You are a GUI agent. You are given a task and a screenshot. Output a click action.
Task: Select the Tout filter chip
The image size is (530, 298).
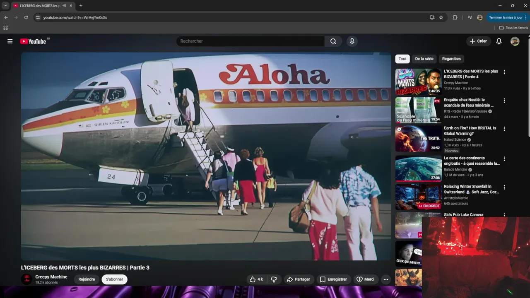402,59
